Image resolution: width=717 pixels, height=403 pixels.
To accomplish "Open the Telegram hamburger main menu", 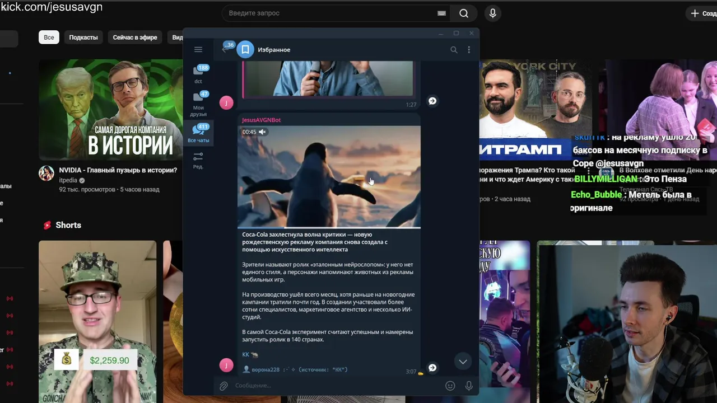I will (198, 50).
